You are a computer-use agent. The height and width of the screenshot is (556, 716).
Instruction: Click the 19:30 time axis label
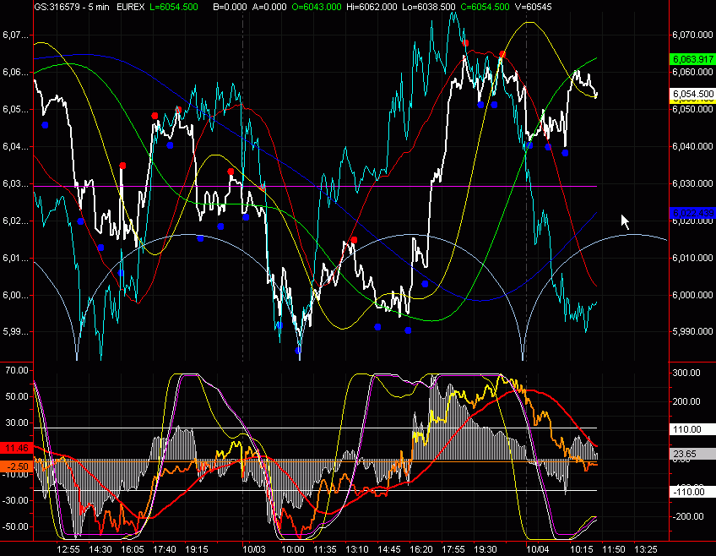point(485,549)
